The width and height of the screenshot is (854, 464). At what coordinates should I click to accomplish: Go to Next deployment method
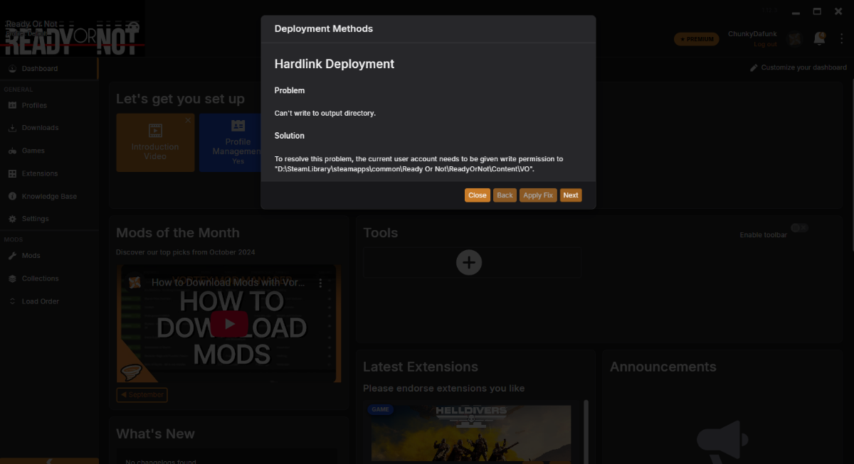pyautogui.click(x=571, y=195)
